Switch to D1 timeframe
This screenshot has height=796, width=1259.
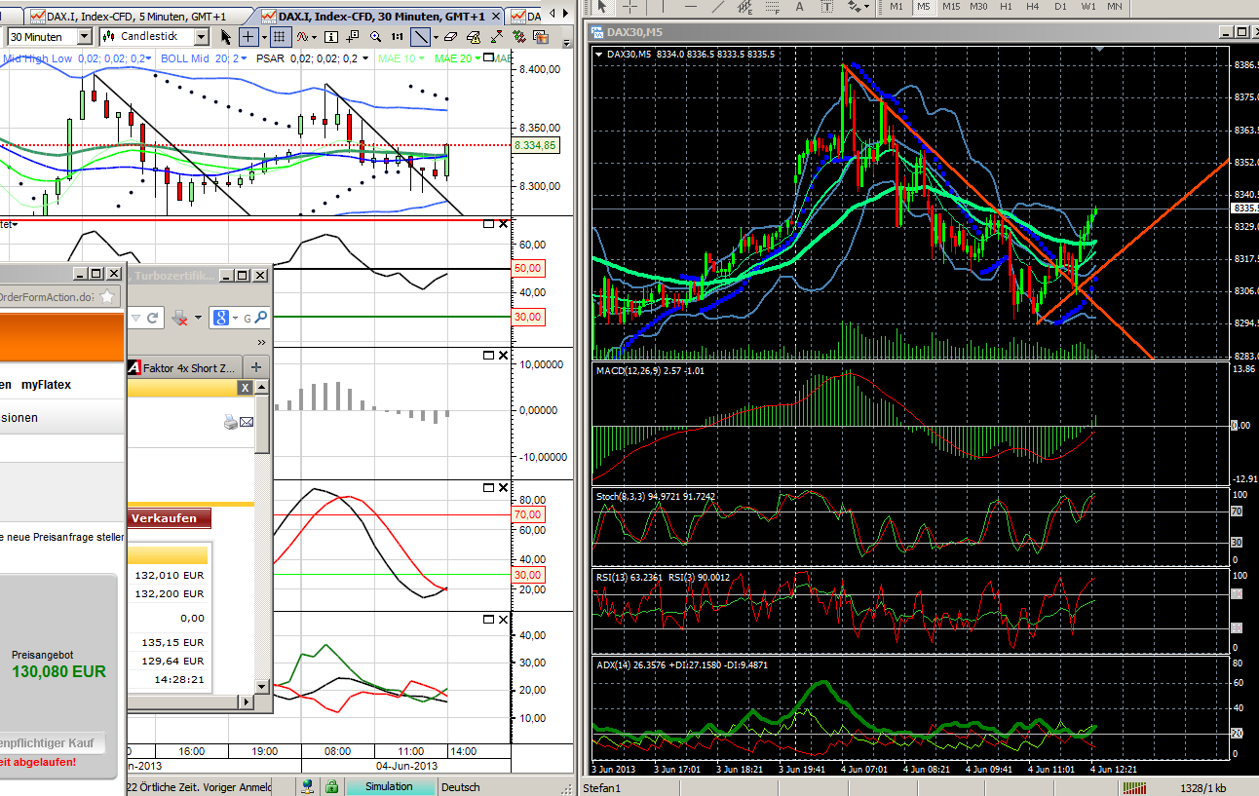1060,6
